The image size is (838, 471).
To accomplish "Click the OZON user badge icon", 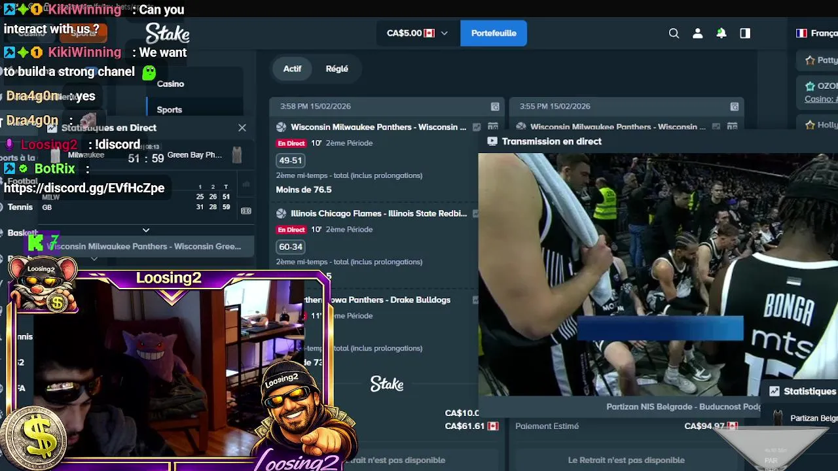I will (x=809, y=86).
